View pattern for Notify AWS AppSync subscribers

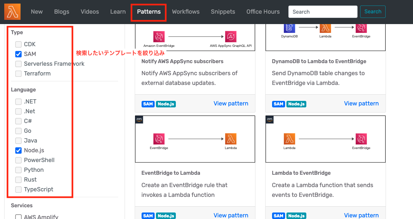pos(231,103)
